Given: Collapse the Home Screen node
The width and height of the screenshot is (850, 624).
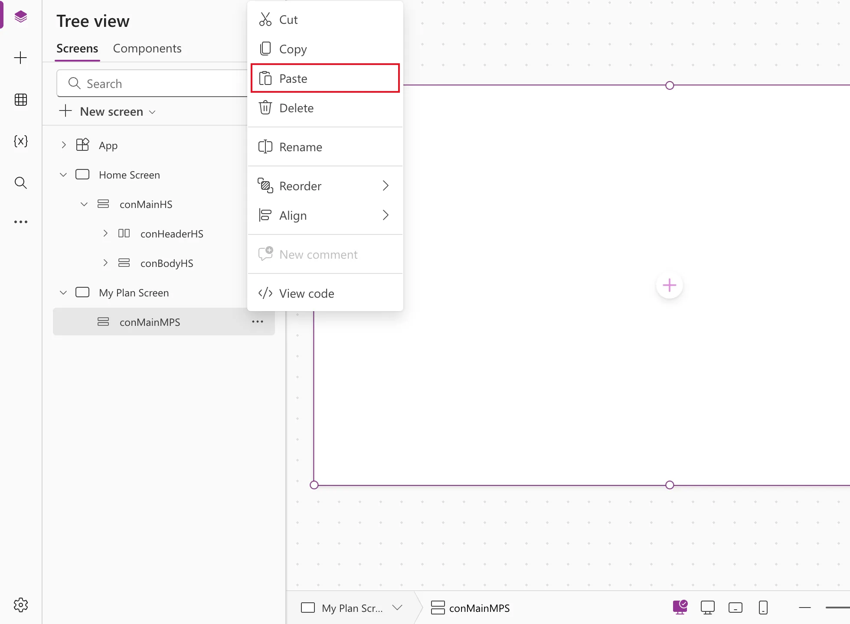Looking at the screenshot, I should (63, 175).
